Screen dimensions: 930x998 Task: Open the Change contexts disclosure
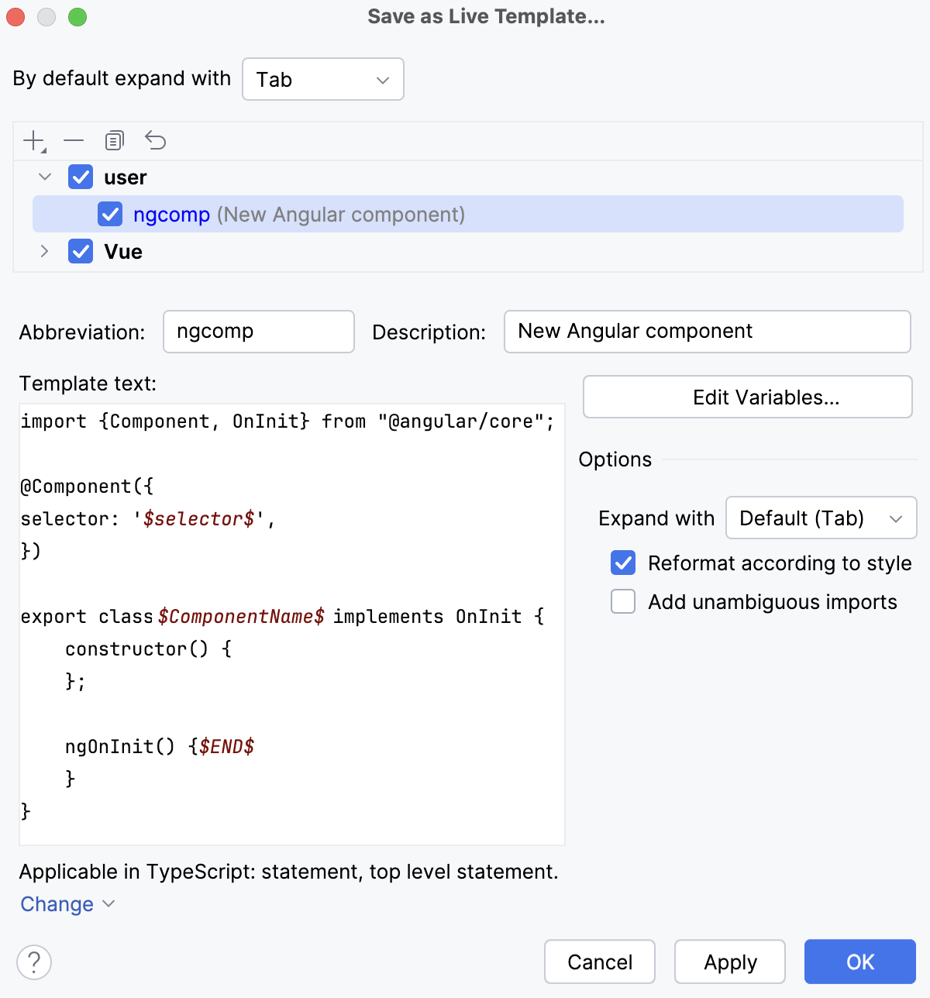tap(67, 903)
